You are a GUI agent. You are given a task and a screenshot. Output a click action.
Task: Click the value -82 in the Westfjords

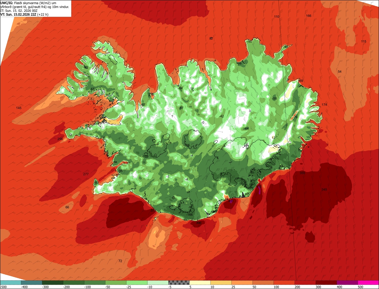(x=86, y=67)
